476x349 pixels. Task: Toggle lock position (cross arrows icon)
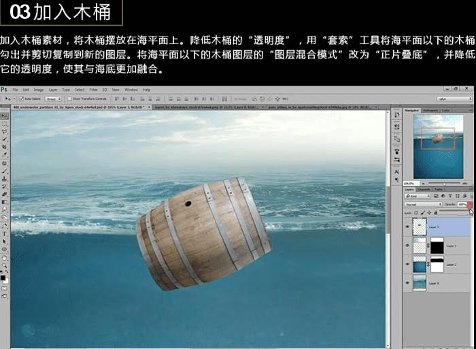[429, 213]
